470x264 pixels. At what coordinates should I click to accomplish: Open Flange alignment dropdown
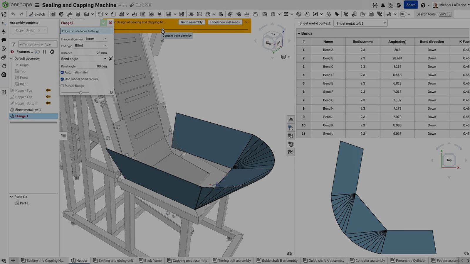[96, 39]
